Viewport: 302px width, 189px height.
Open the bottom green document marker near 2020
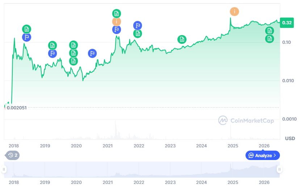pos(74,61)
